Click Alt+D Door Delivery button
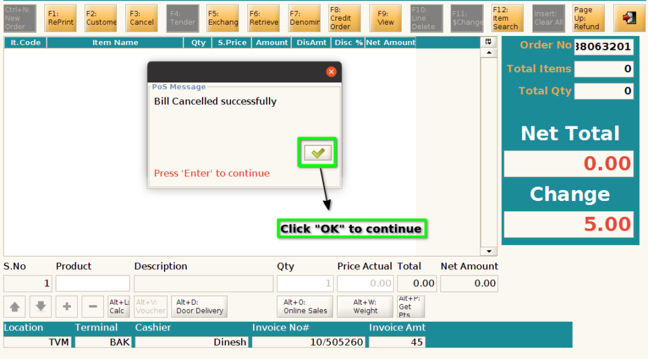This screenshot has width=648, height=359. pos(199,307)
